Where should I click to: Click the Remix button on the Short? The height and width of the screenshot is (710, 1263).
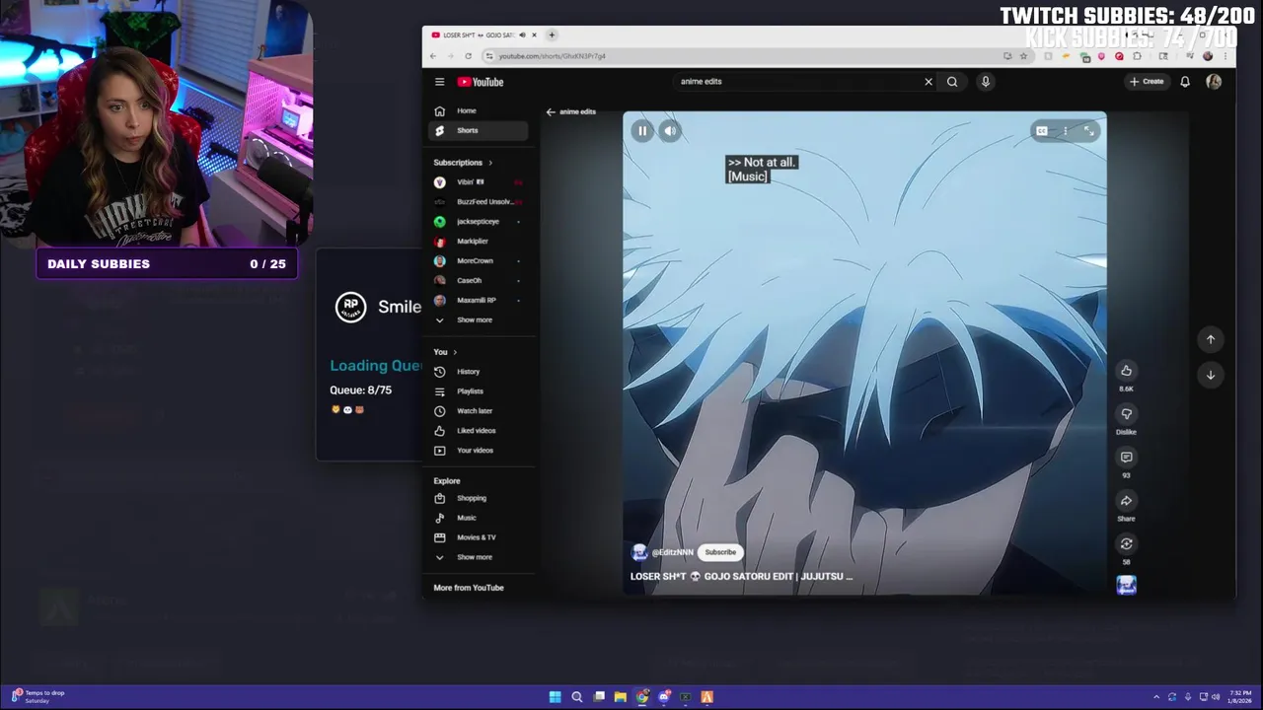(1126, 544)
